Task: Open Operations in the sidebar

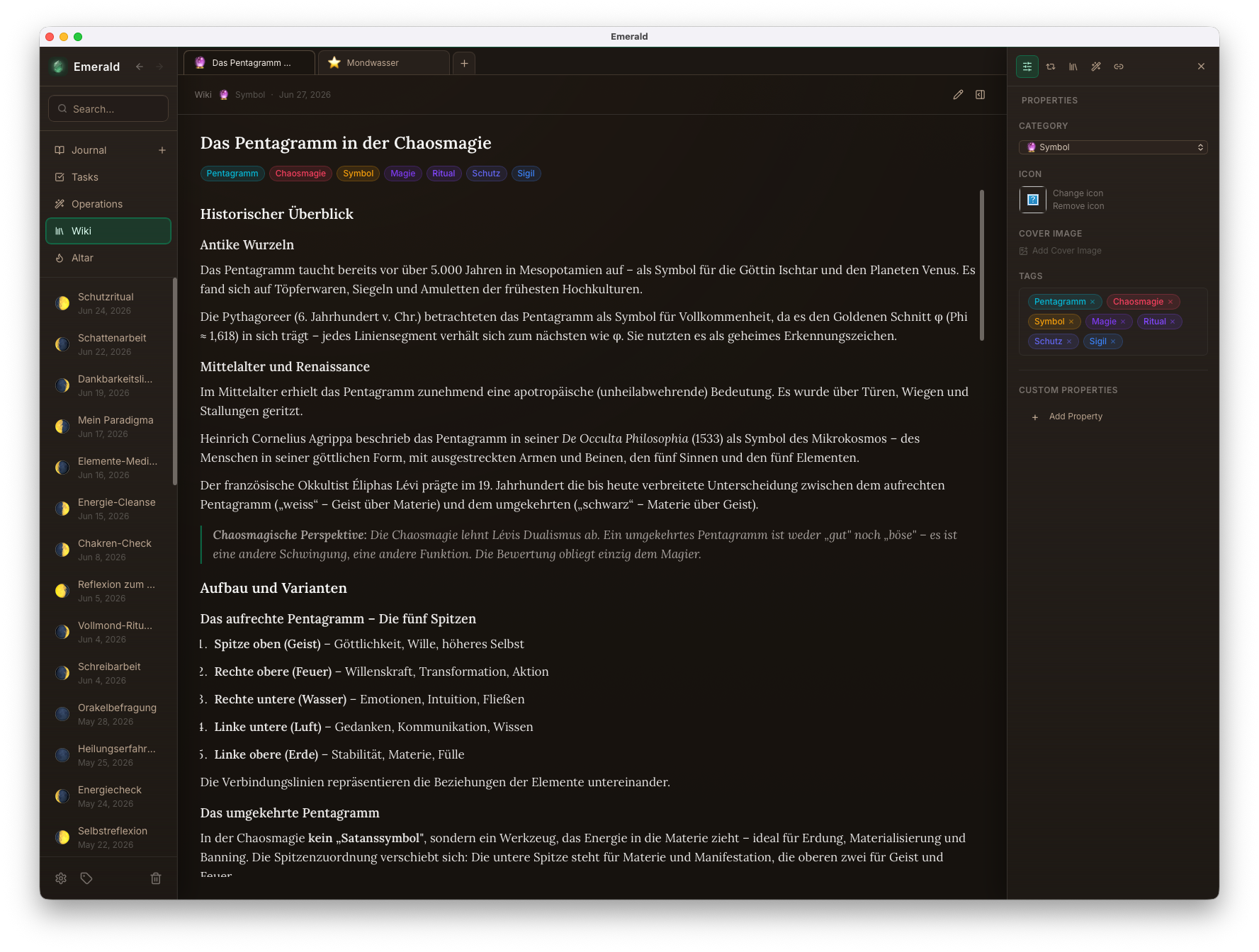Action: tap(108, 204)
